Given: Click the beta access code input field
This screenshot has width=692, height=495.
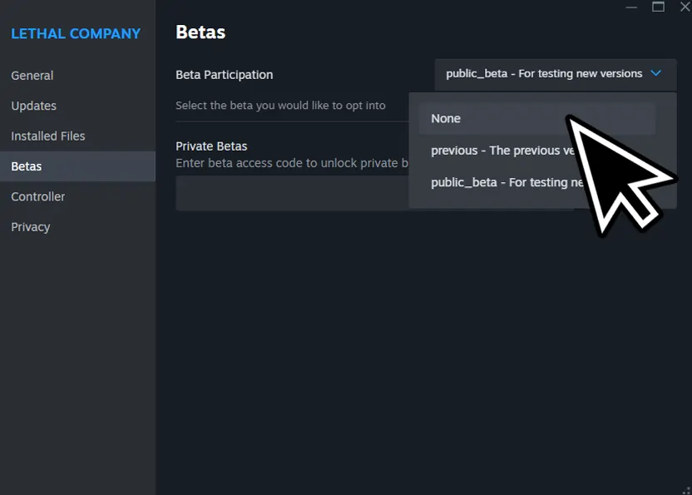Looking at the screenshot, I should coord(291,193).
